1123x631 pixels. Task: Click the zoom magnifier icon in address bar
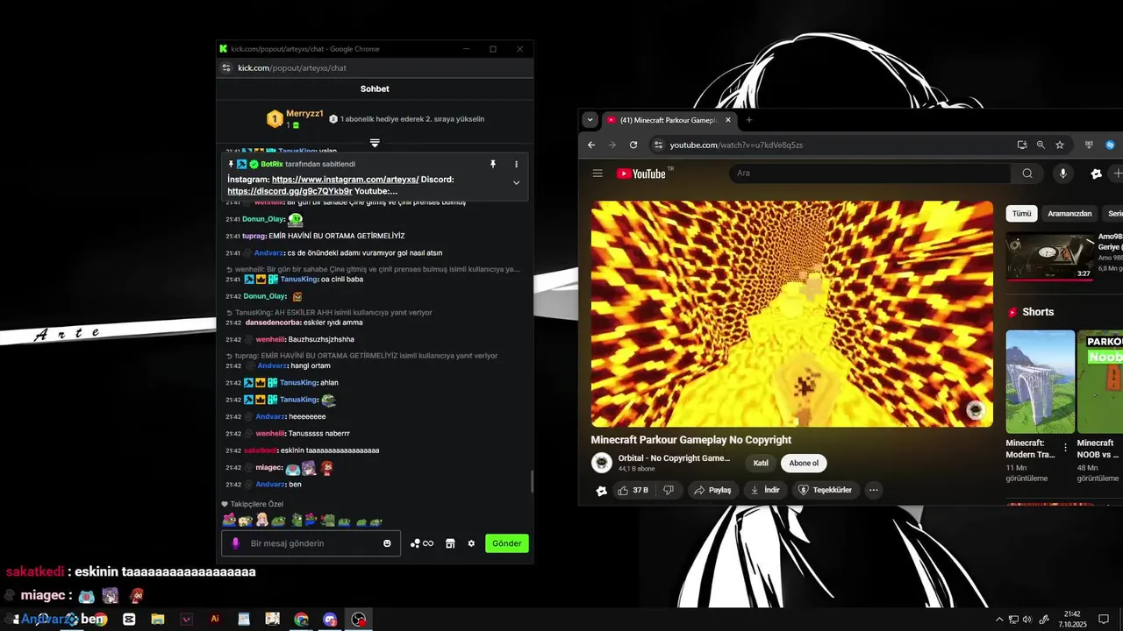(x=1041, y=145)
